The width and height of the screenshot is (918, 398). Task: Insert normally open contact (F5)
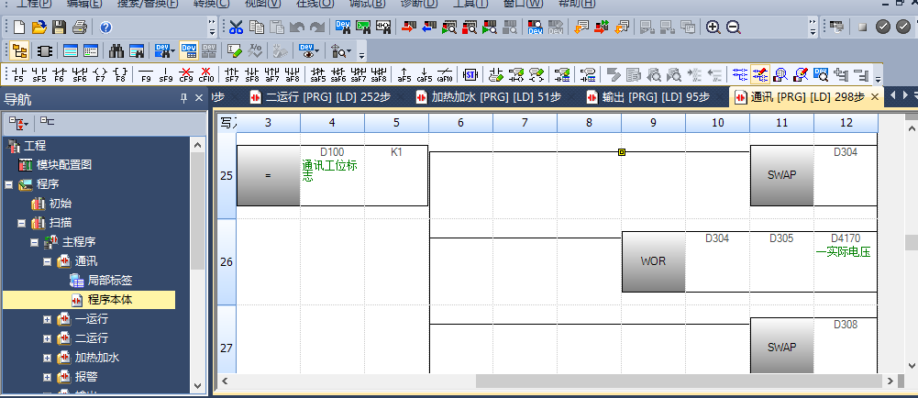pyautogui.click(x=17, y=74)
